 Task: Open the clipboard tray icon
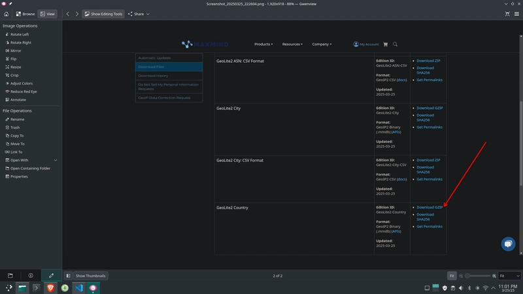click(x=453, y=288)
